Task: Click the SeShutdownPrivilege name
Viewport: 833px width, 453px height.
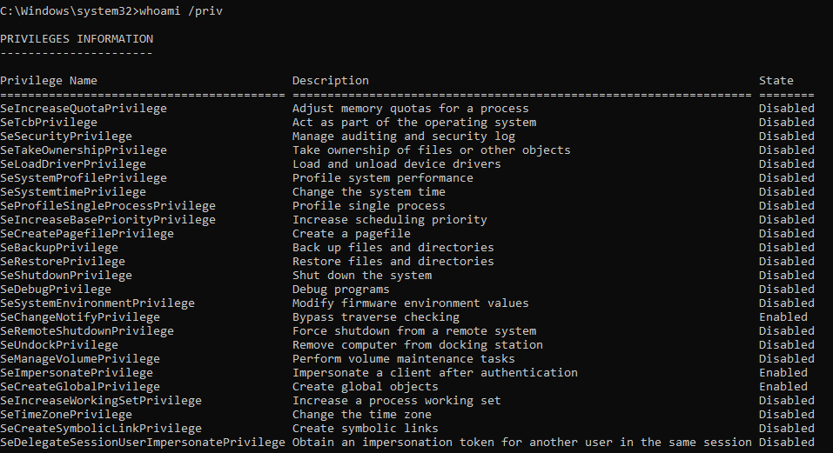Action: [x=66, y=276]
